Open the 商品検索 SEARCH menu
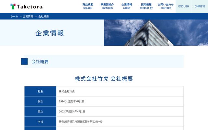Screen dimensions: 208x130 88,6
